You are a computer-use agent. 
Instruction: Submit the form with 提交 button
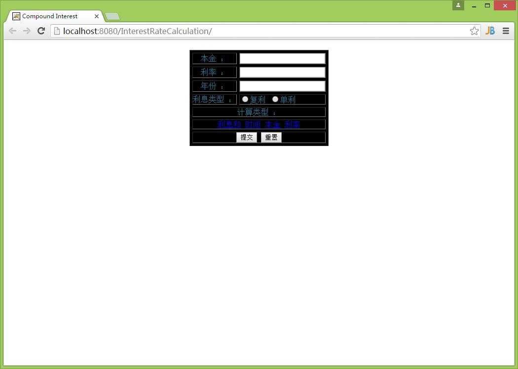tap(247, 137)
